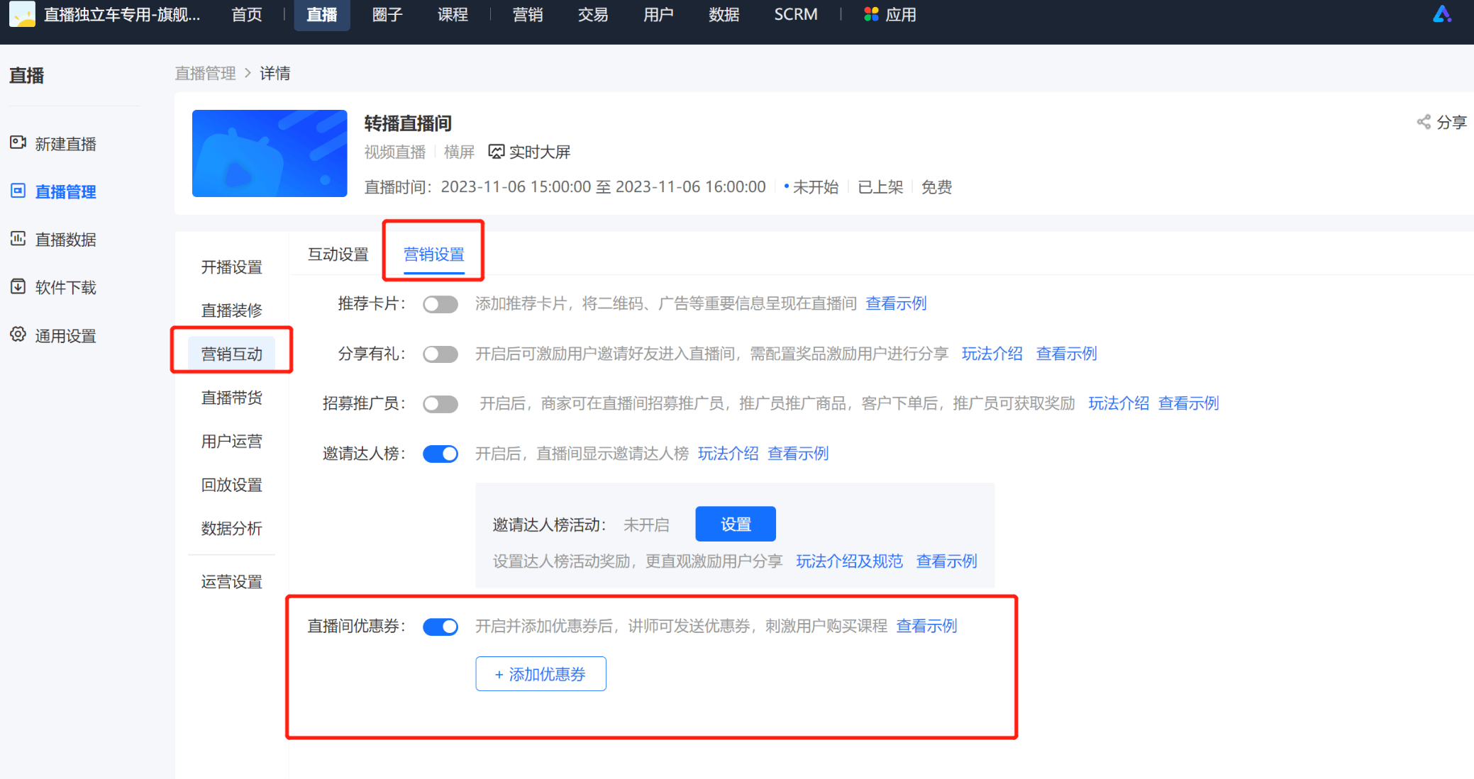Click the 详情 breadcrumb text

275,73
